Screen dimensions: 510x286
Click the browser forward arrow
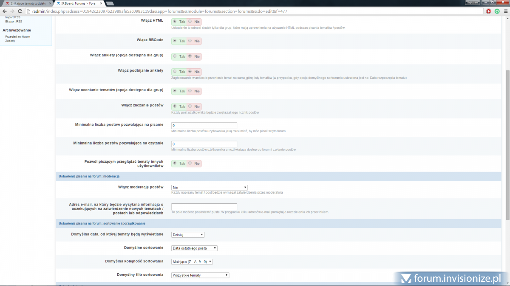click(x=11, y=11)
